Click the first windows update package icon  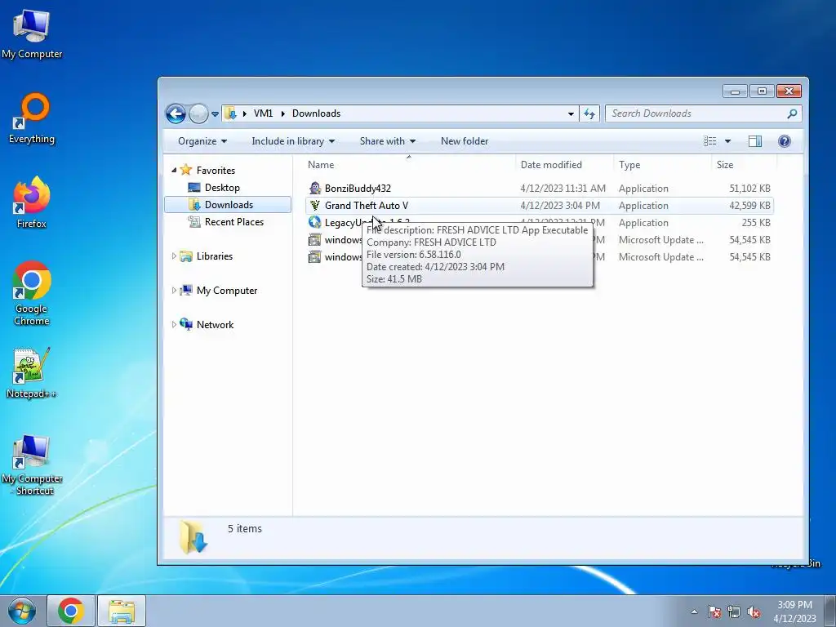click(x=315, y=239)
